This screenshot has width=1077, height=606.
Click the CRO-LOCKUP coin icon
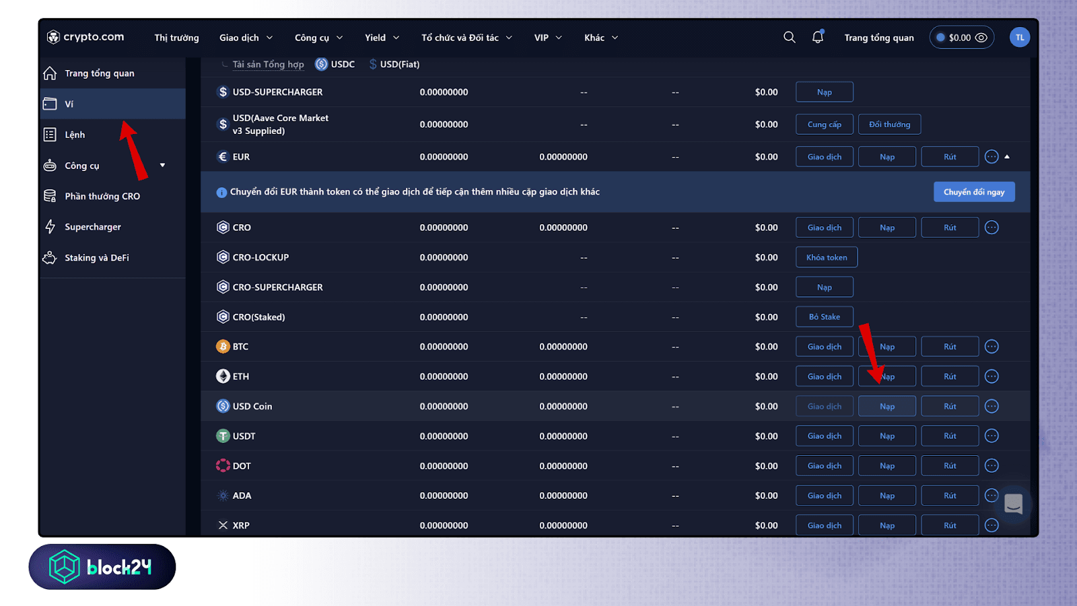click(223, 257)
